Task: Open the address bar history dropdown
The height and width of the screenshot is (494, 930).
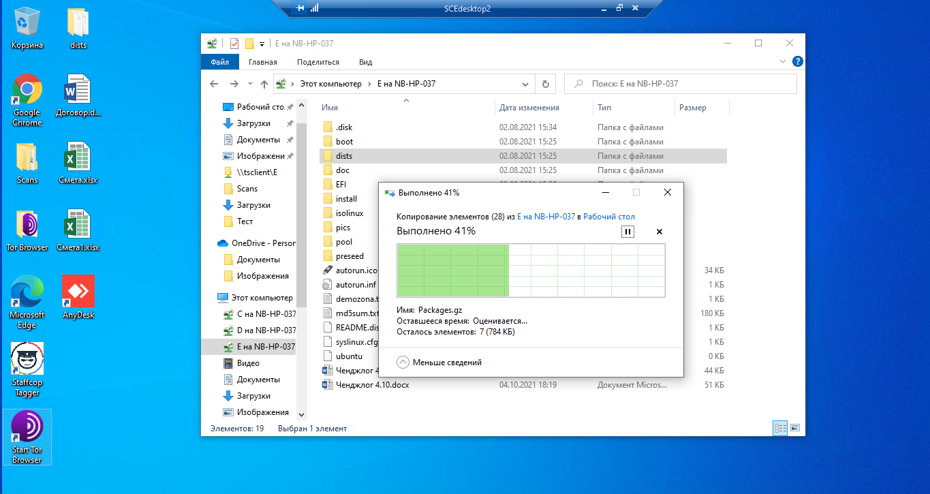Action: pos(525,84)
